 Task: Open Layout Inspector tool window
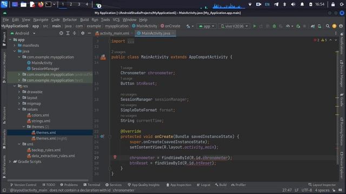pyautogui.click(x=322, y=185)
